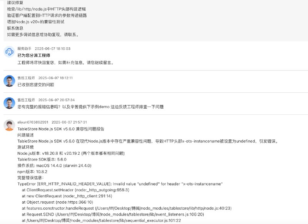This screenshot has width=308, height=224.
Task: Click line 如需更多调试信息或协助复现
Action: (x=44, y=35)
